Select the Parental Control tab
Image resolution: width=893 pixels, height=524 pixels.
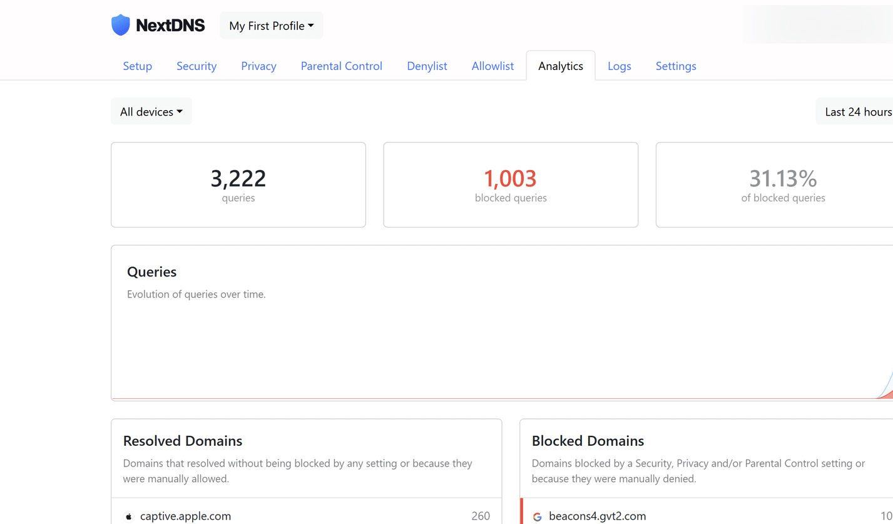[342, 66]
